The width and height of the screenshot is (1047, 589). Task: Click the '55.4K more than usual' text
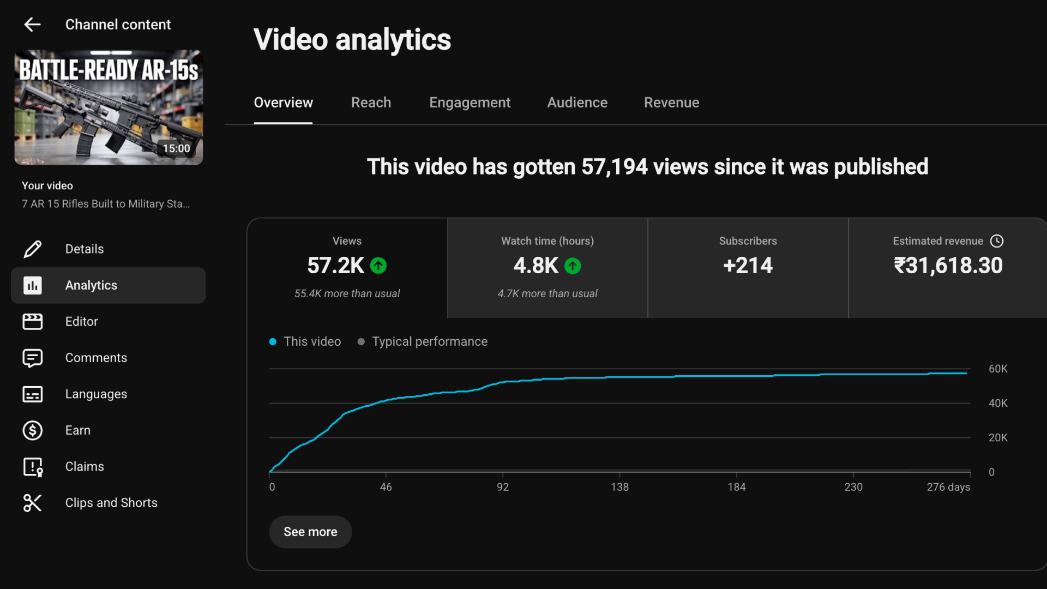tap(347, 293)
